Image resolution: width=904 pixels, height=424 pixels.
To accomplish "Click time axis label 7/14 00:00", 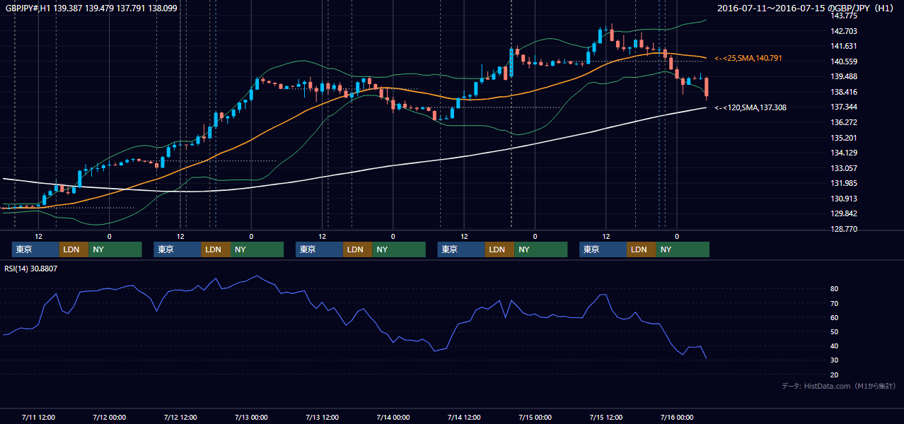I will tap(393, 418).
